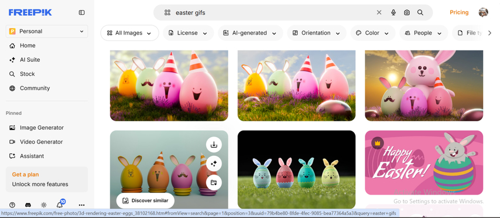The image size is (500, 218).
Task: Open help with the question mark icon
Action: pos(12,205)
